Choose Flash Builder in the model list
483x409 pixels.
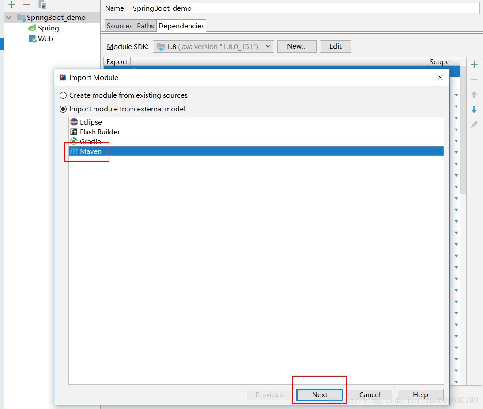tap(256, 132)
